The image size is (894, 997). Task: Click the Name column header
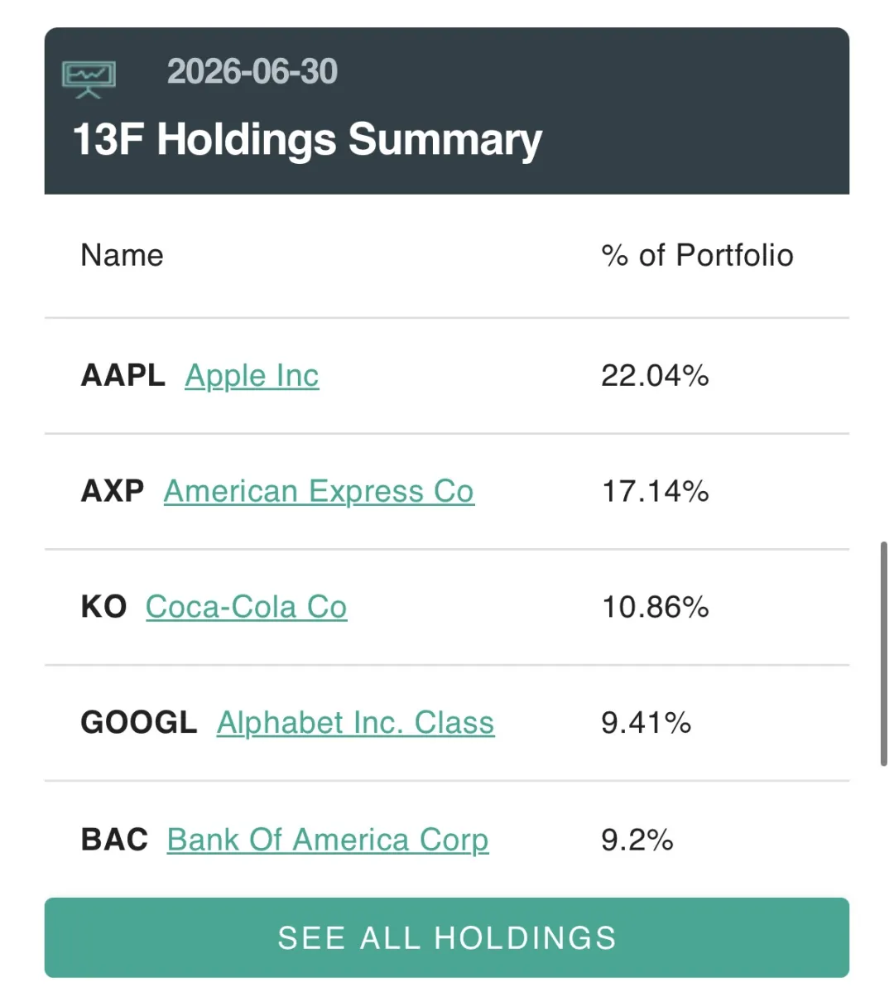pos(122,255)
